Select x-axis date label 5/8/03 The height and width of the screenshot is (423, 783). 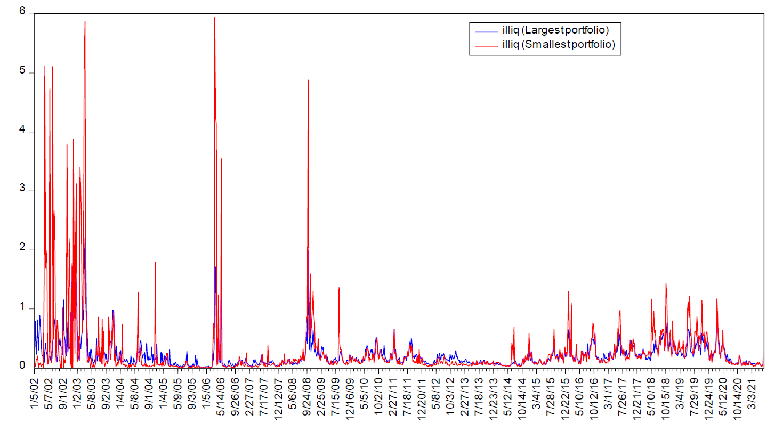[x=92, y=393]
